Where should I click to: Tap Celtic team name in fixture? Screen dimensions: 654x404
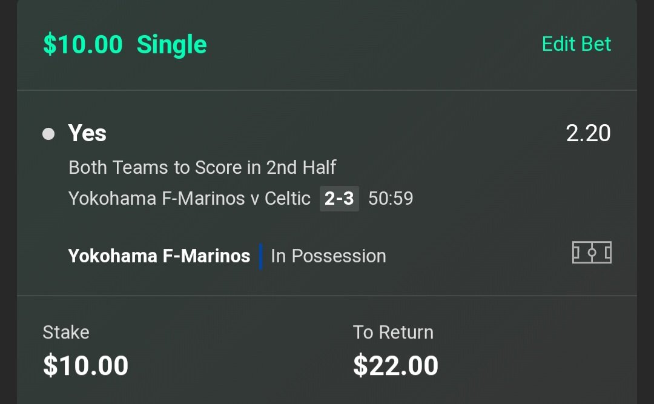(288, 198)
